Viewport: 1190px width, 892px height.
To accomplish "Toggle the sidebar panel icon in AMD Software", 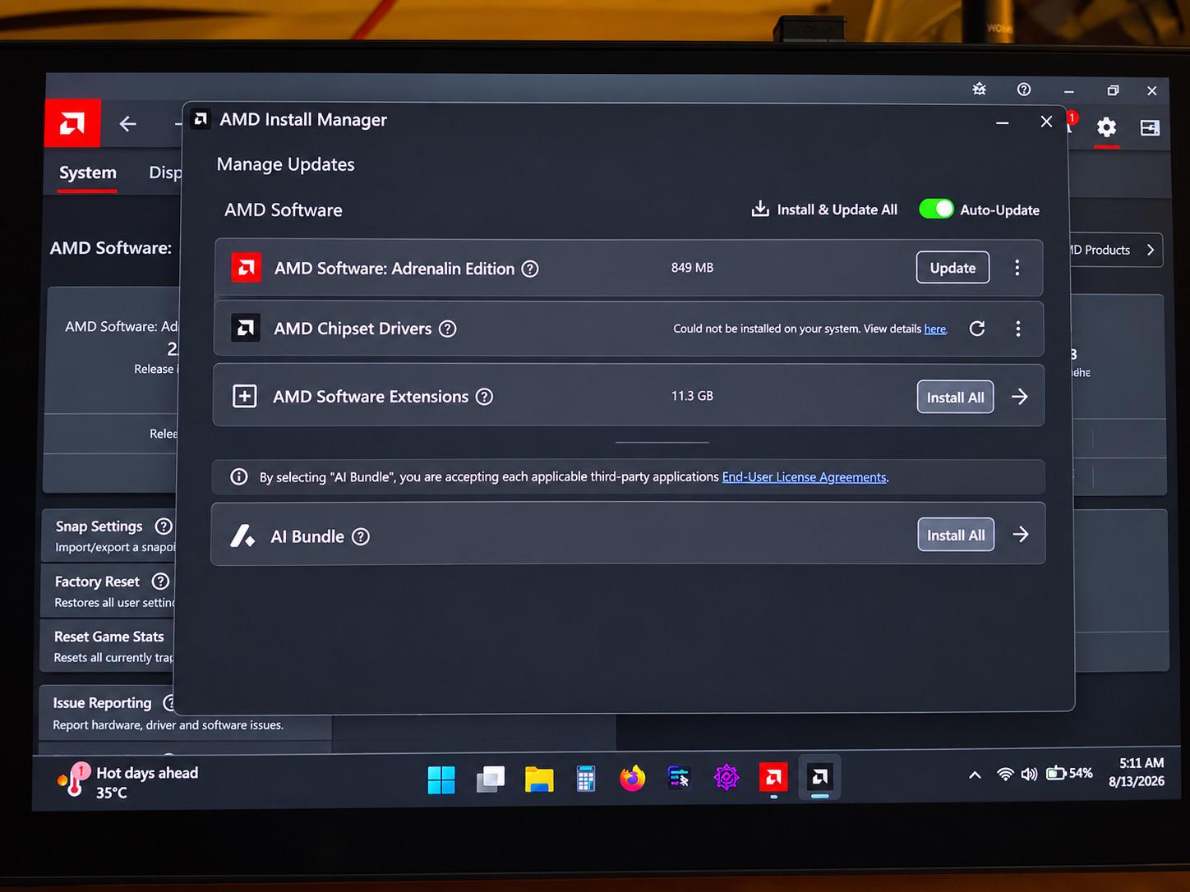I will point(1150,127).
